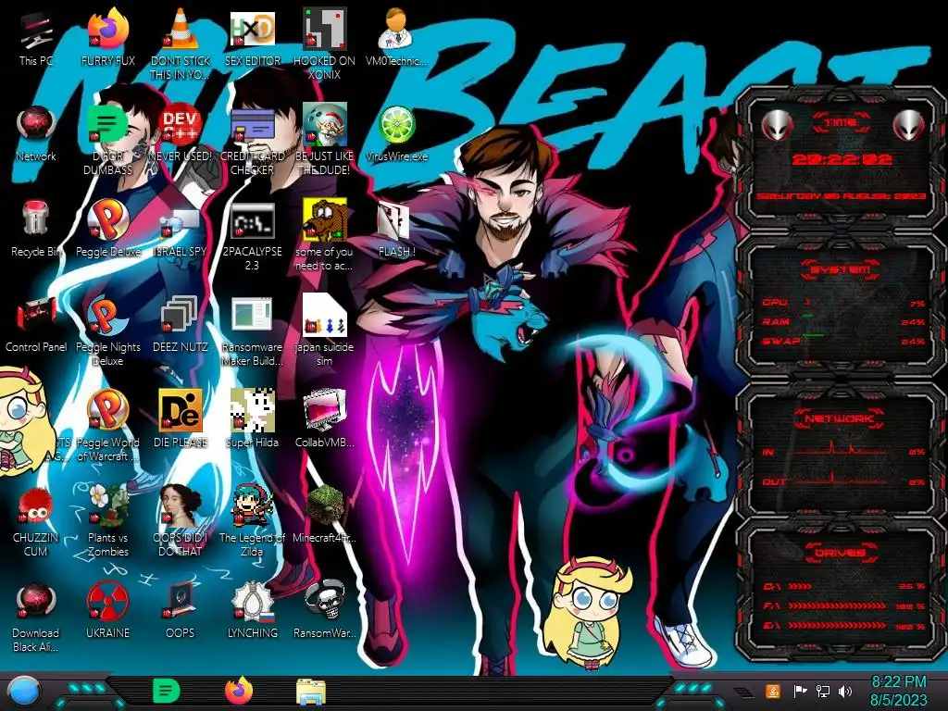
Task: Open the green chat app on taskbar
Action: click(167, 691)
